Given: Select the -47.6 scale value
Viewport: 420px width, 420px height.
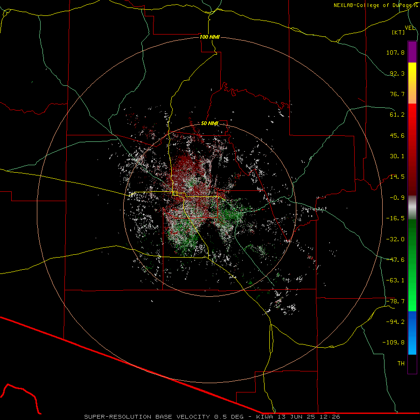Looking at the screenshot, I should click(395, 260).
